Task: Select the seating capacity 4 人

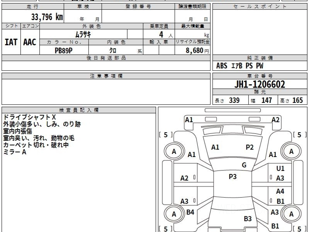Action: [x=166, y=34]
